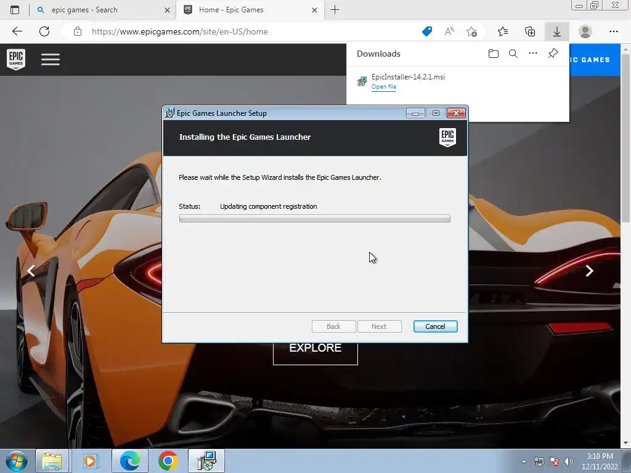Viewport: 631px width, 473px height.
Task: Toggle the Downloads toolbar button
Action: 557,31
